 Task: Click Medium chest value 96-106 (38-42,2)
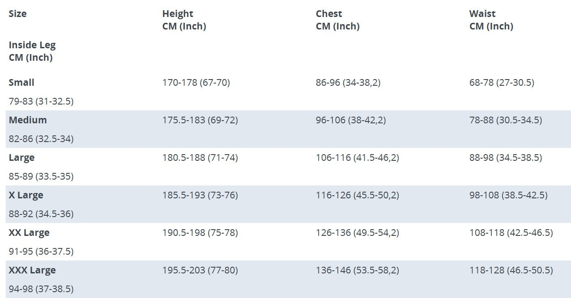point(351,120)
